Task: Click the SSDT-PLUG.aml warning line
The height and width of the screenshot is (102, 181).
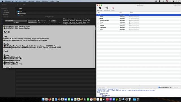Action: 26,39
